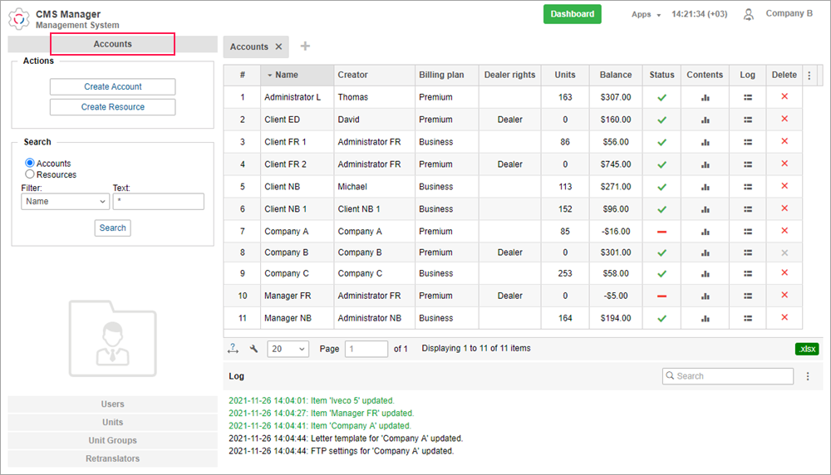This screenshot has height=475, width=831.
Task: Open table settings wrench icon
Action: tap(253, 349)
